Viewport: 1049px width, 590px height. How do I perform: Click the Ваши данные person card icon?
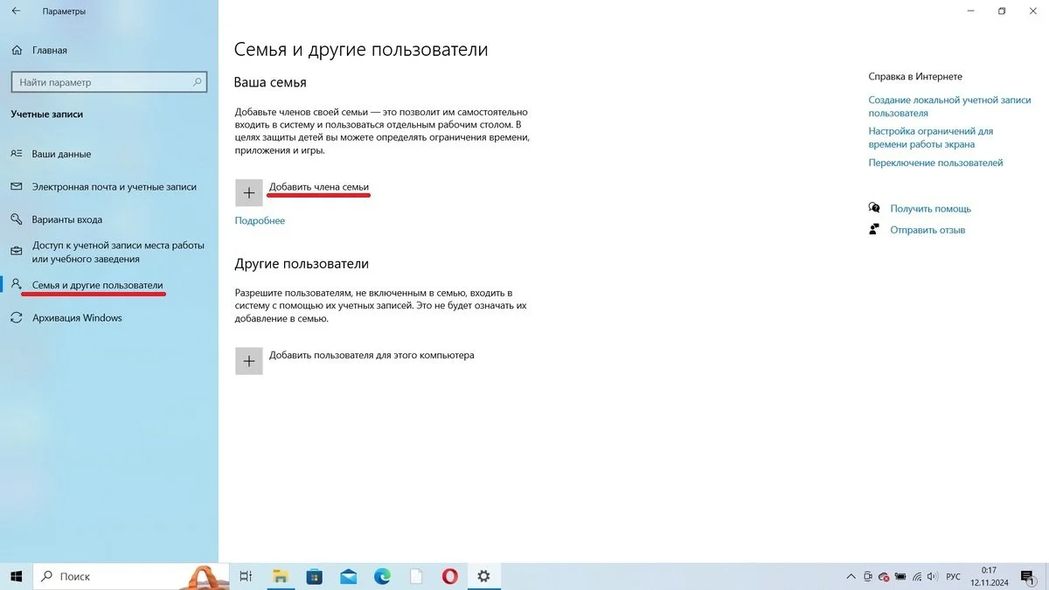[16, 154]
